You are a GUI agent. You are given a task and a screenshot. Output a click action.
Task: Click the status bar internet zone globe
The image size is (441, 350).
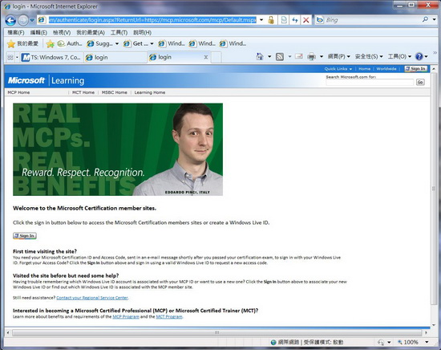tap(273, 343)
